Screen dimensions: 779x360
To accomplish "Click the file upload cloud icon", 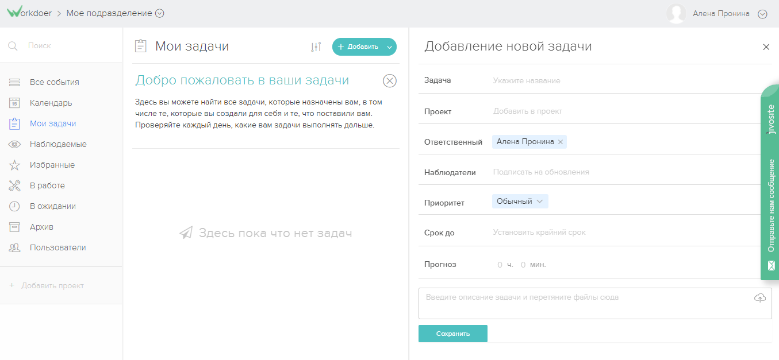I will click(x=759, y=297).
